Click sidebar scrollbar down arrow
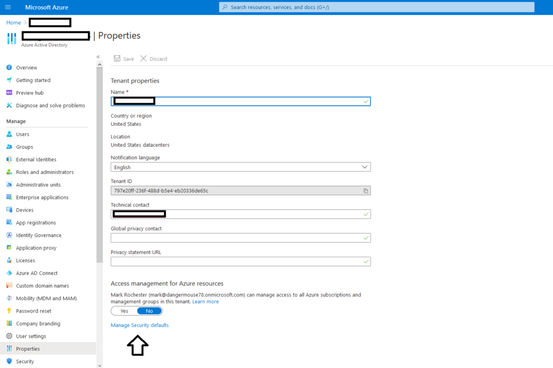Image resolution: width=553 pixels, height=368 pixels. coord(99,365)
